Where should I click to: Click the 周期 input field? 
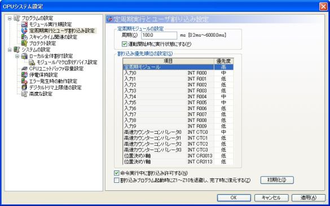(x=159, y=36)
